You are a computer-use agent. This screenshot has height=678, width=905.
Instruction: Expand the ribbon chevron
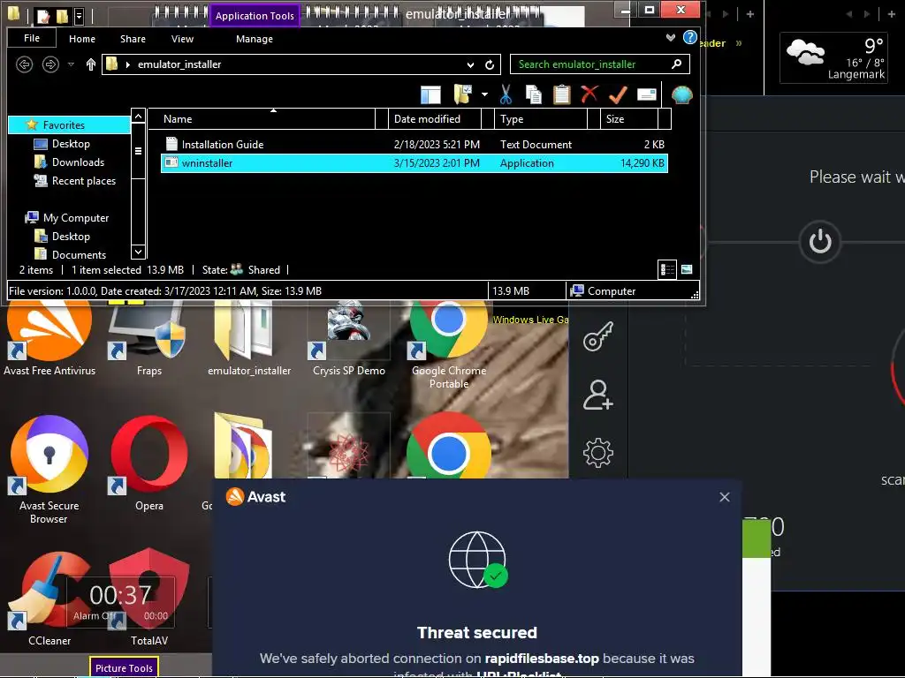click(x=670, y=37)
